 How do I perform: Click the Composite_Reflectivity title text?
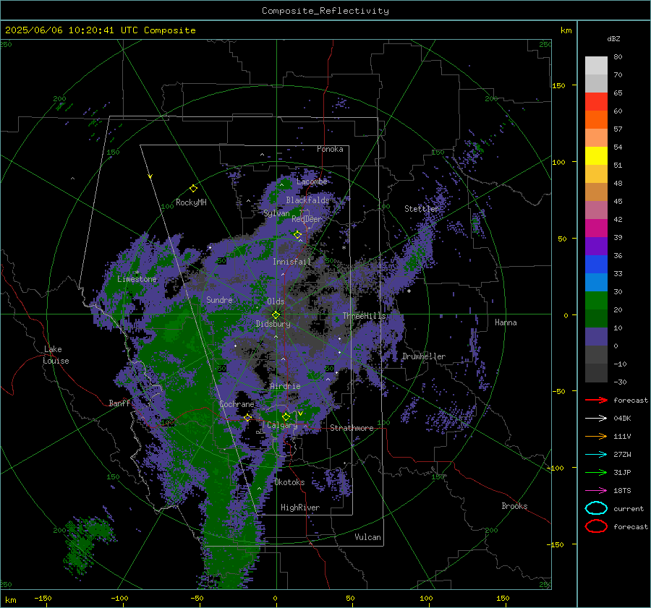click(325, 11)
